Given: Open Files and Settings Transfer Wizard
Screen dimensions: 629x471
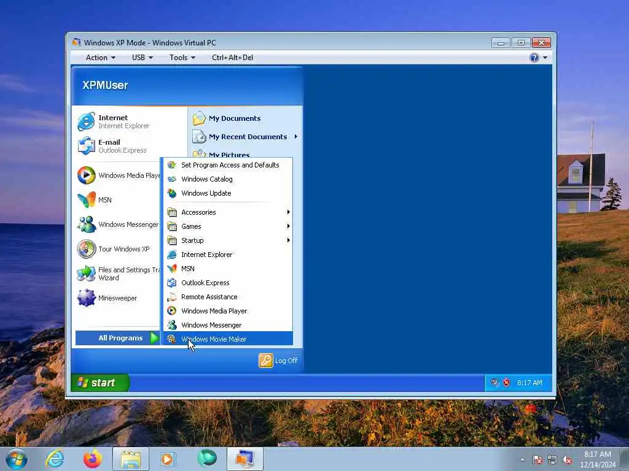Looking at the screenshot, I should tap(119, 274).
